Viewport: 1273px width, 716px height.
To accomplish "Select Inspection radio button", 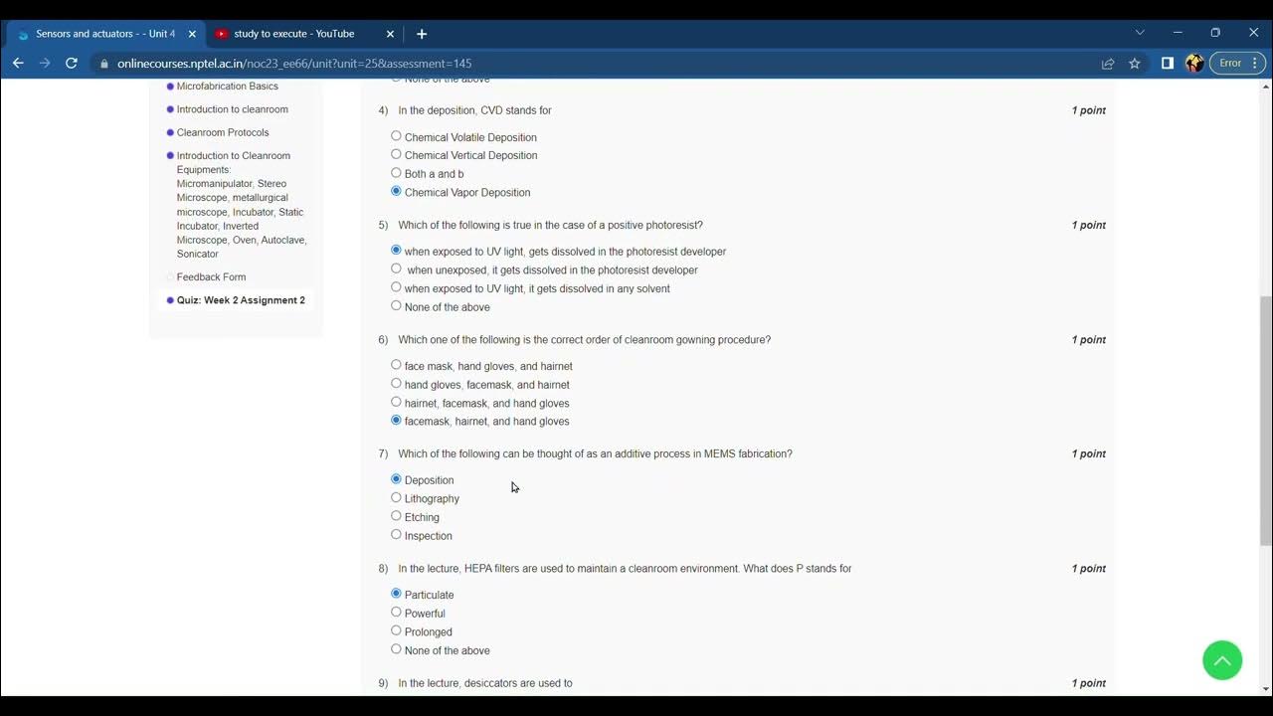I will click(396, 534).
